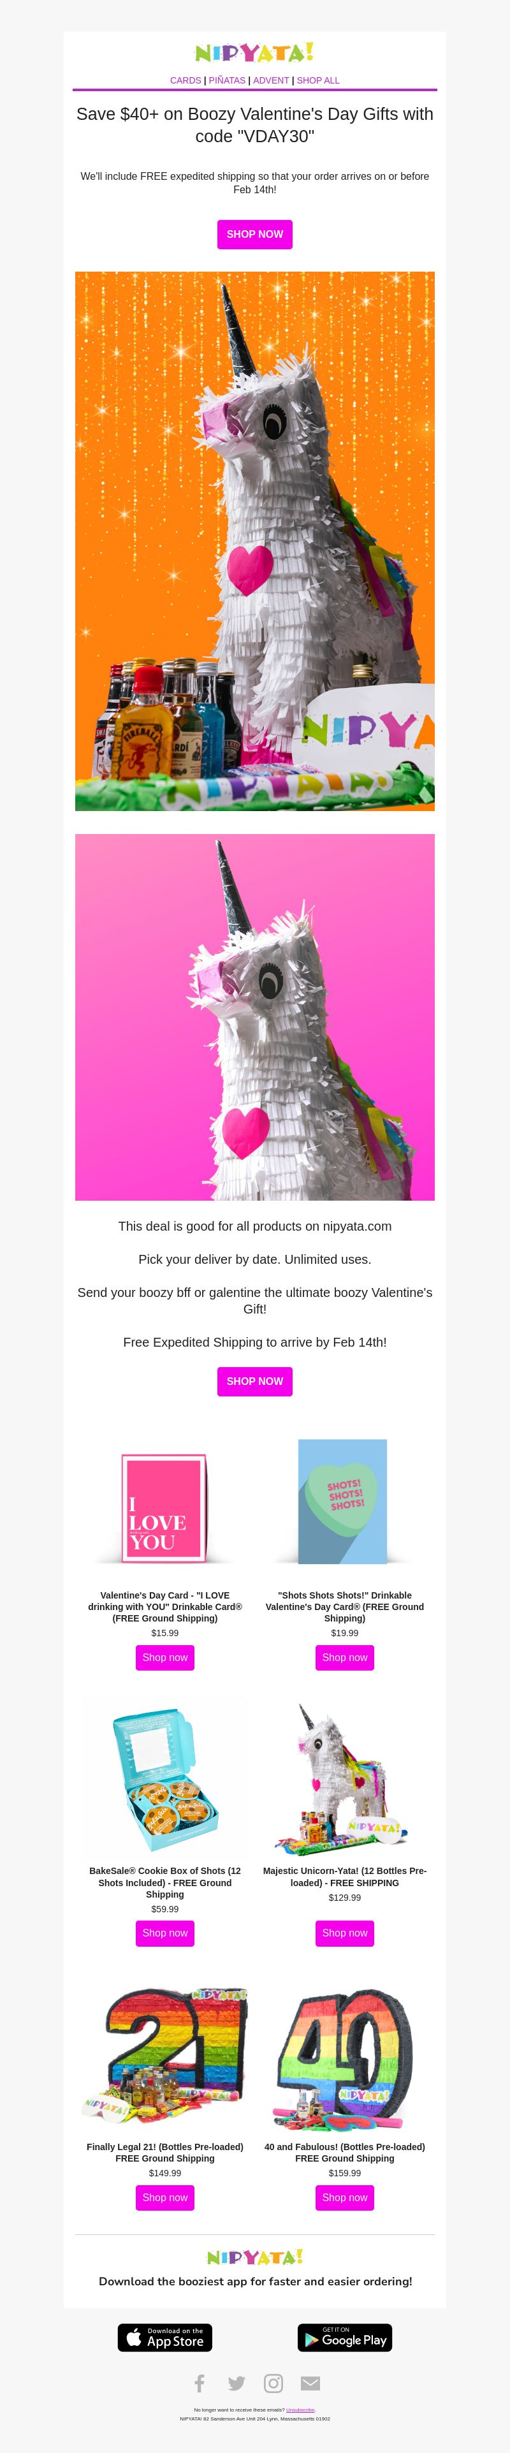Click the email envelope icon
Screen dimensions: 510x2453
(310, 2382)
